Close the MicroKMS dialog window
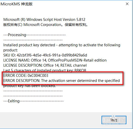The image size is (133, 129). tap(127, 4)
